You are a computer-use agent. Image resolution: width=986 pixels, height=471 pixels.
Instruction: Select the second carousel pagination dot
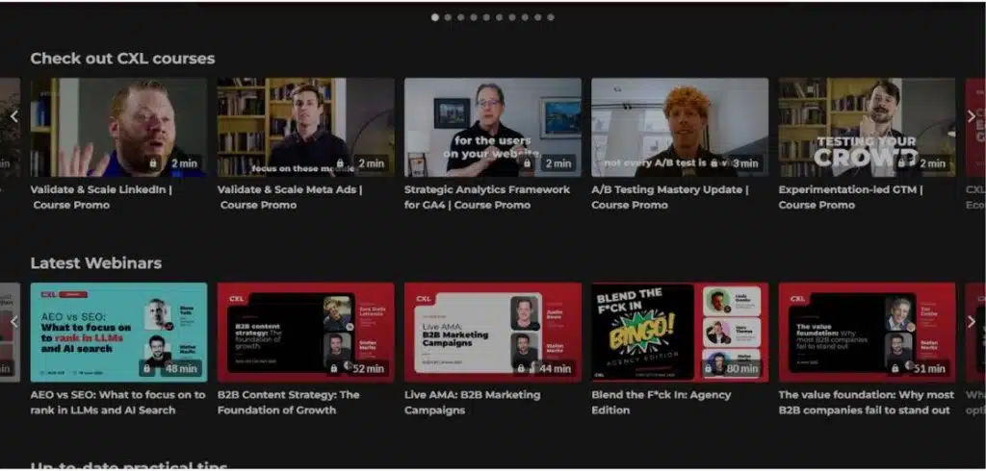pyautogui.click(x=448, y=17)
